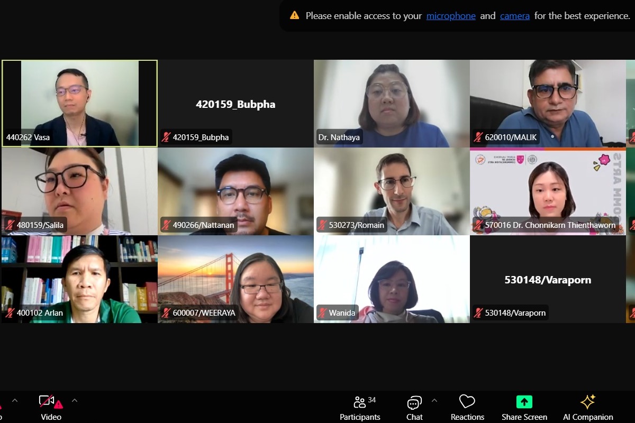Select the 530148/Varaporn name tile
This screenshot has height=423, width=635.
pyautogui.click(x=548, y=280)
